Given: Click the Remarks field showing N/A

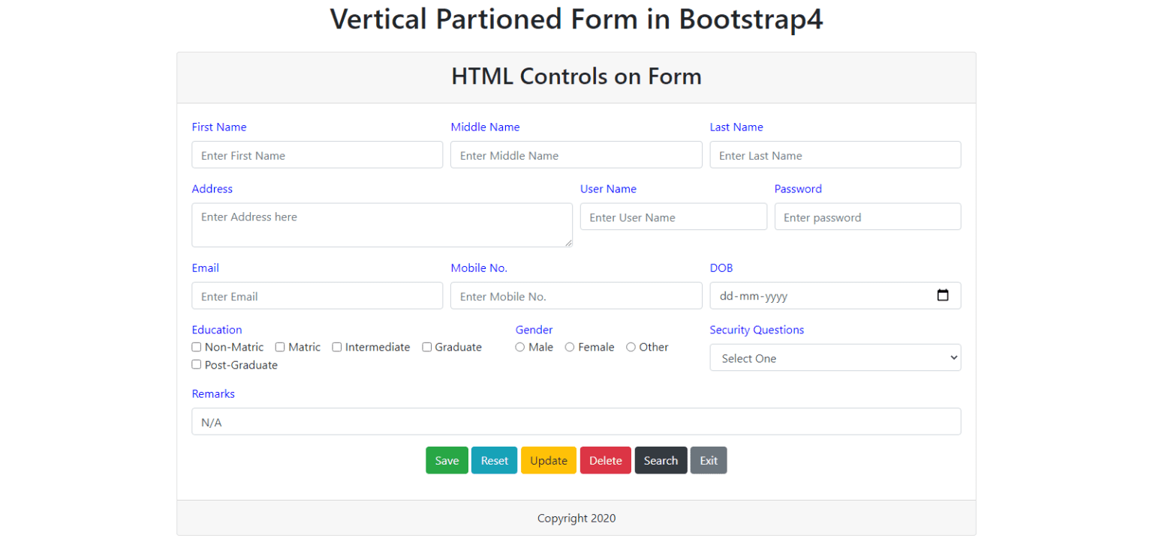Looking at the screenshot, I should [576, 422].
